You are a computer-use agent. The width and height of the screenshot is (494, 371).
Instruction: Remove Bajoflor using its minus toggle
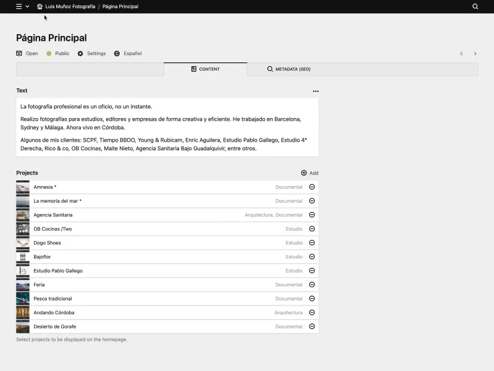pyautogui.click(x=312, y=257)
